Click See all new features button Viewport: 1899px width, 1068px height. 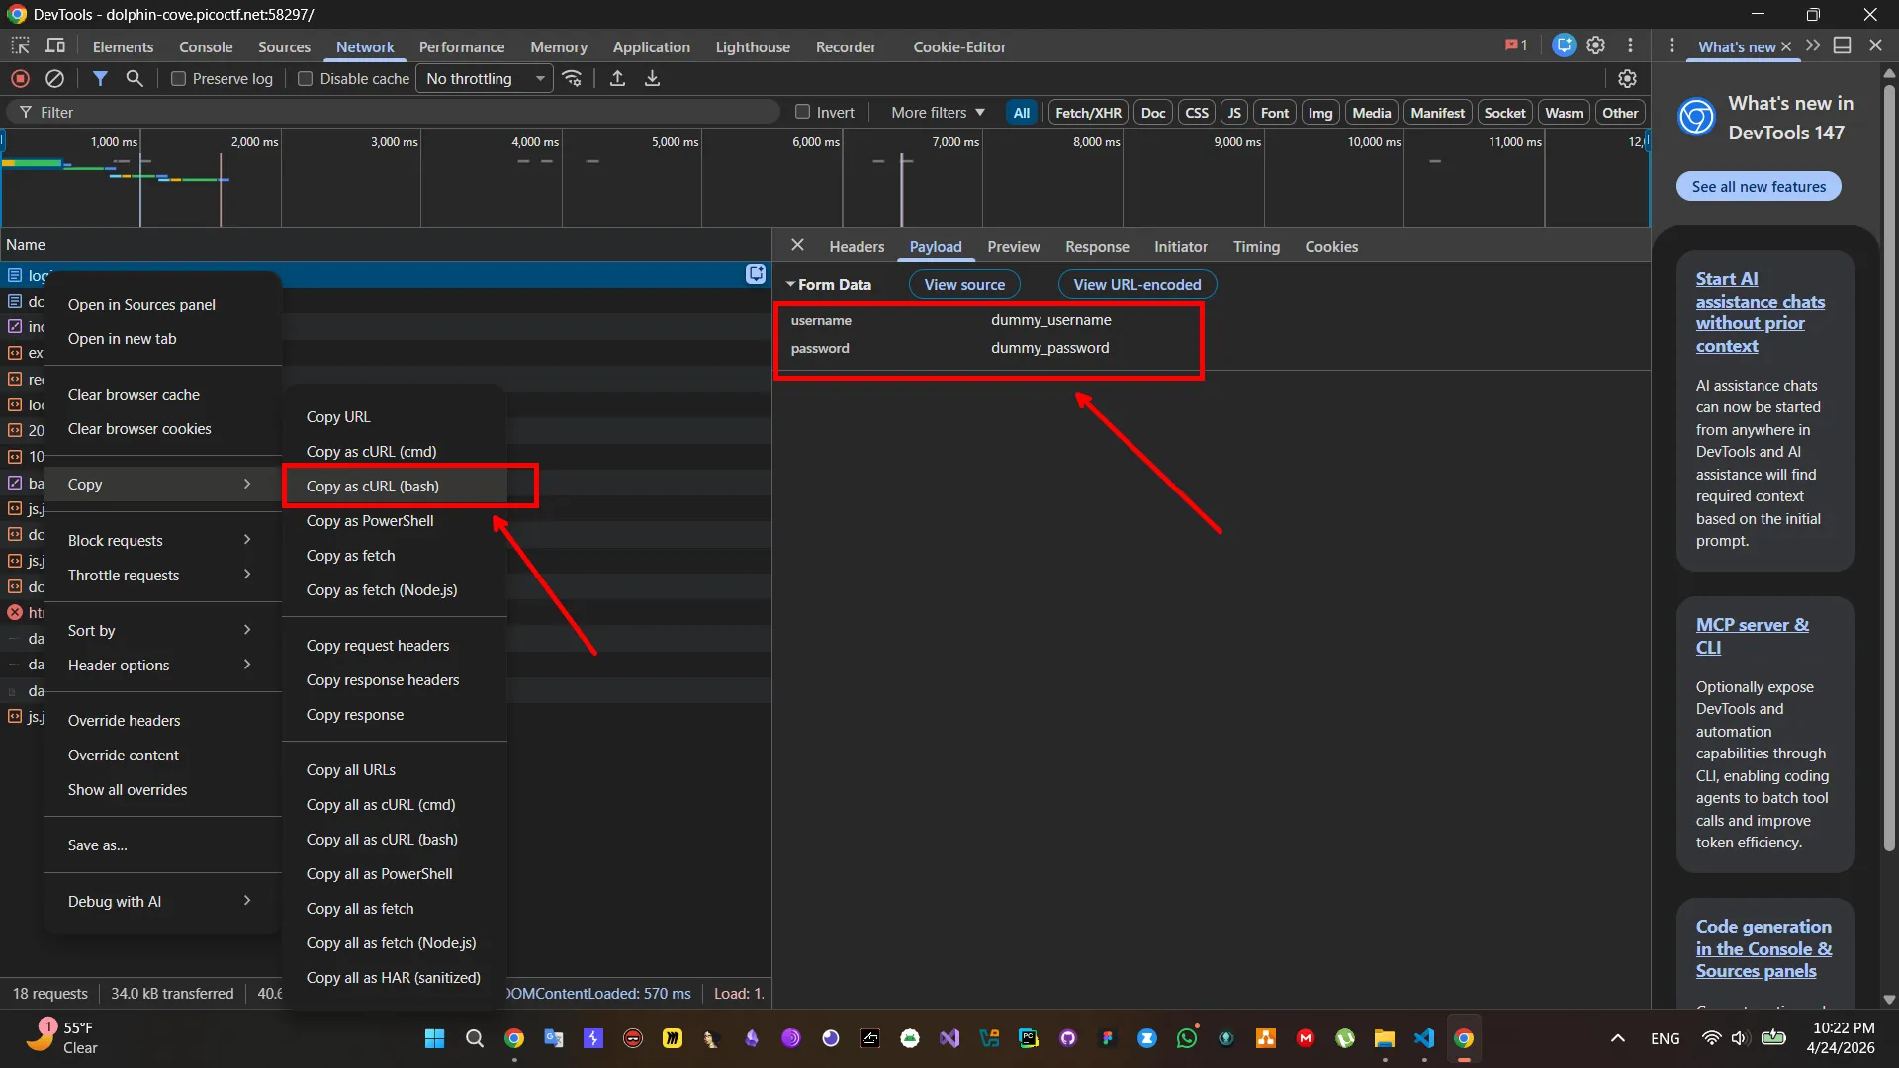point(1759,186)
